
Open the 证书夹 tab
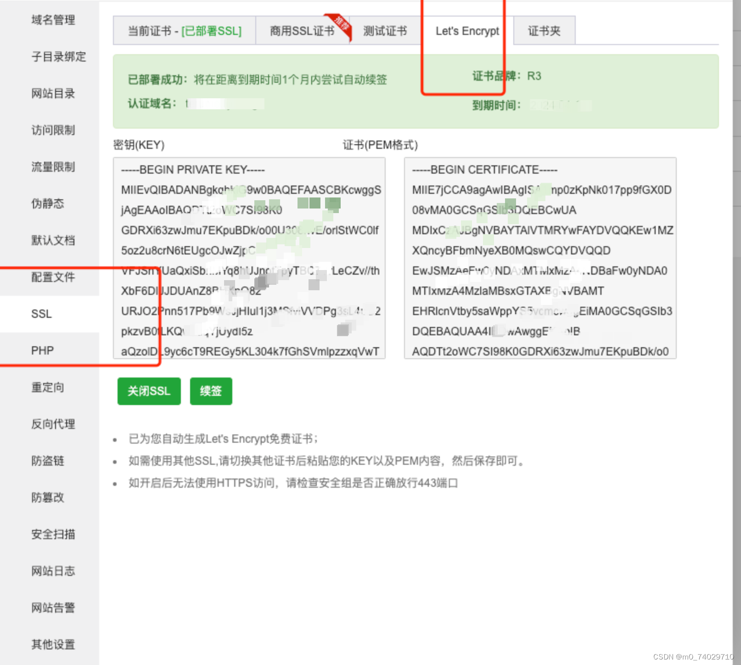click(x=544, y=31)
